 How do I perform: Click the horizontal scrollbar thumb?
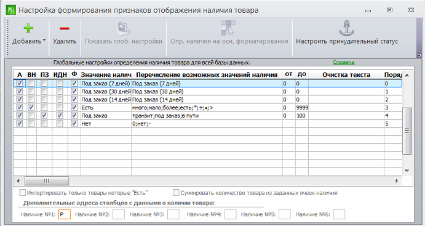[x=47, y=181]
